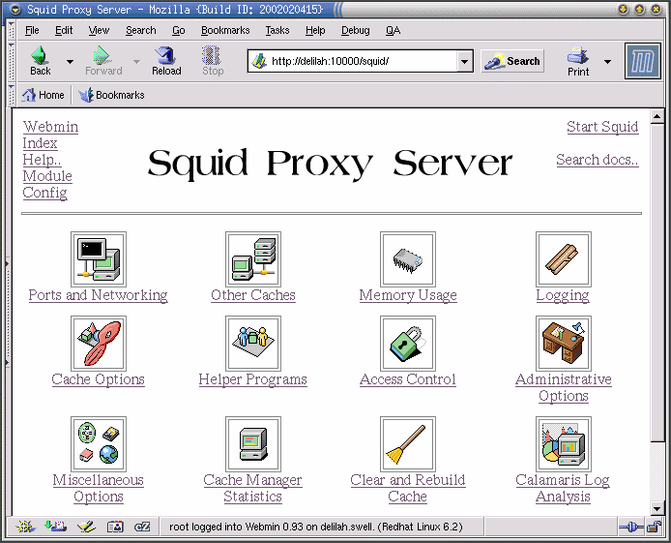The width and height of the screenshot is (671, 543).
Task: Open the QA menu
Action: click(393, 30)
